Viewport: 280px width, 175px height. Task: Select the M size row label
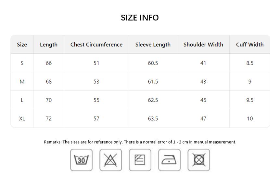click(22, 82)
